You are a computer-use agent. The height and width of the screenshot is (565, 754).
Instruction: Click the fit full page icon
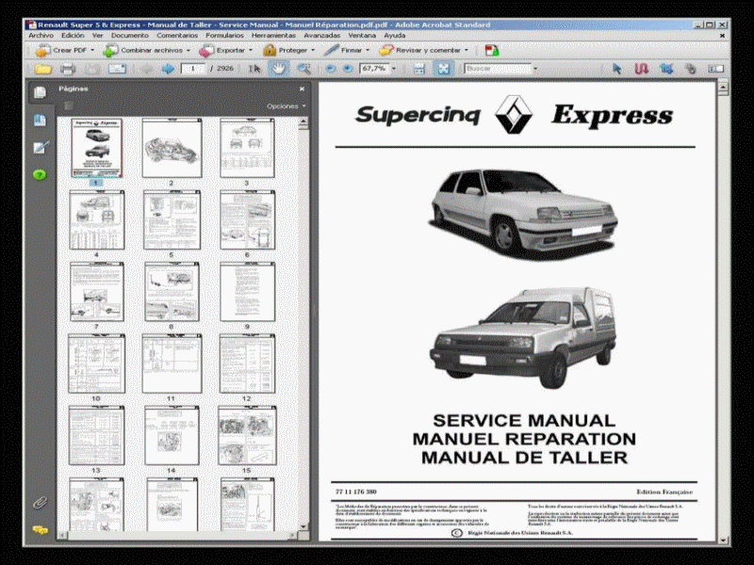[x=443, y=69]
